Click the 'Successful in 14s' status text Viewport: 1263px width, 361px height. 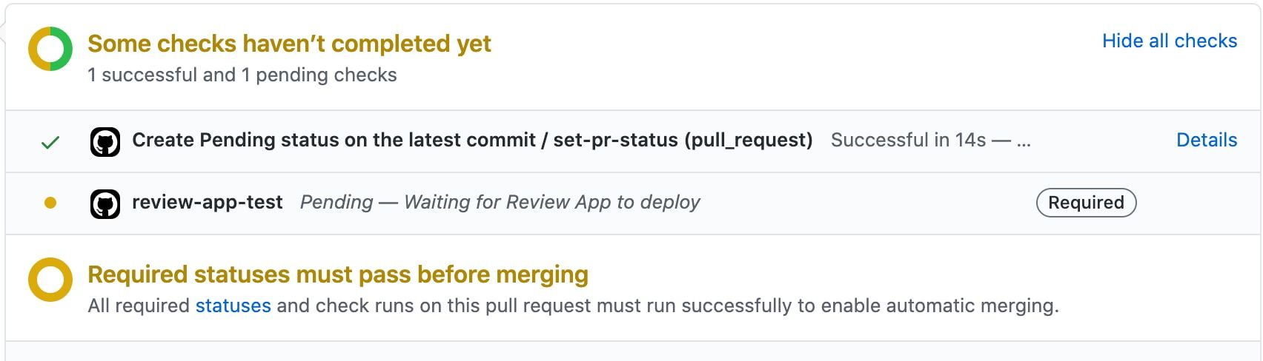click(x=909, y=140)
